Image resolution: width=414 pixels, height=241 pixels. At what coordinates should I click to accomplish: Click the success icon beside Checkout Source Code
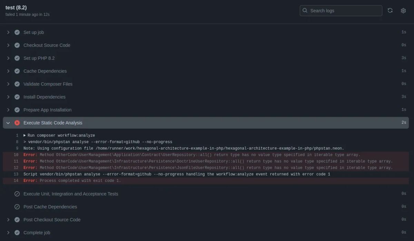pos(17,45)
